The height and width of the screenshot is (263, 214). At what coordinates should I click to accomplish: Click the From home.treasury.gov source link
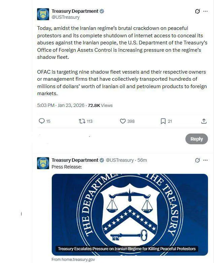[73, 260]
